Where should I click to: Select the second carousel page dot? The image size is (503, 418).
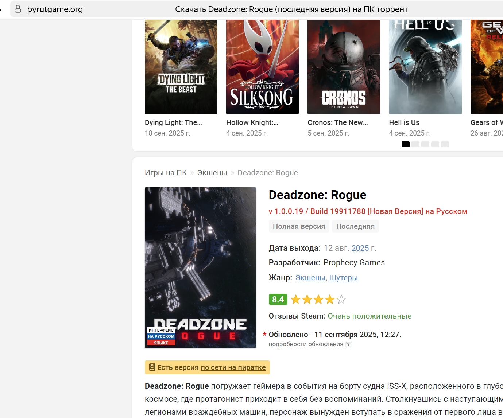(415, 144)
